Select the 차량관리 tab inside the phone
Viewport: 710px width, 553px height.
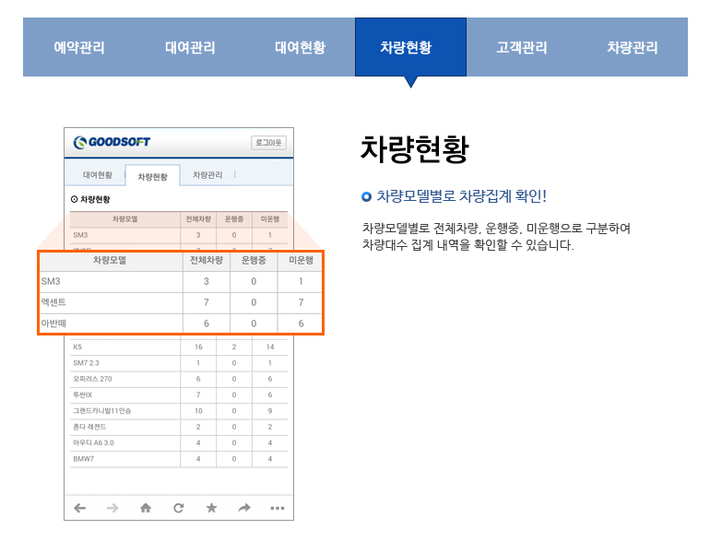tap(207, 175)
